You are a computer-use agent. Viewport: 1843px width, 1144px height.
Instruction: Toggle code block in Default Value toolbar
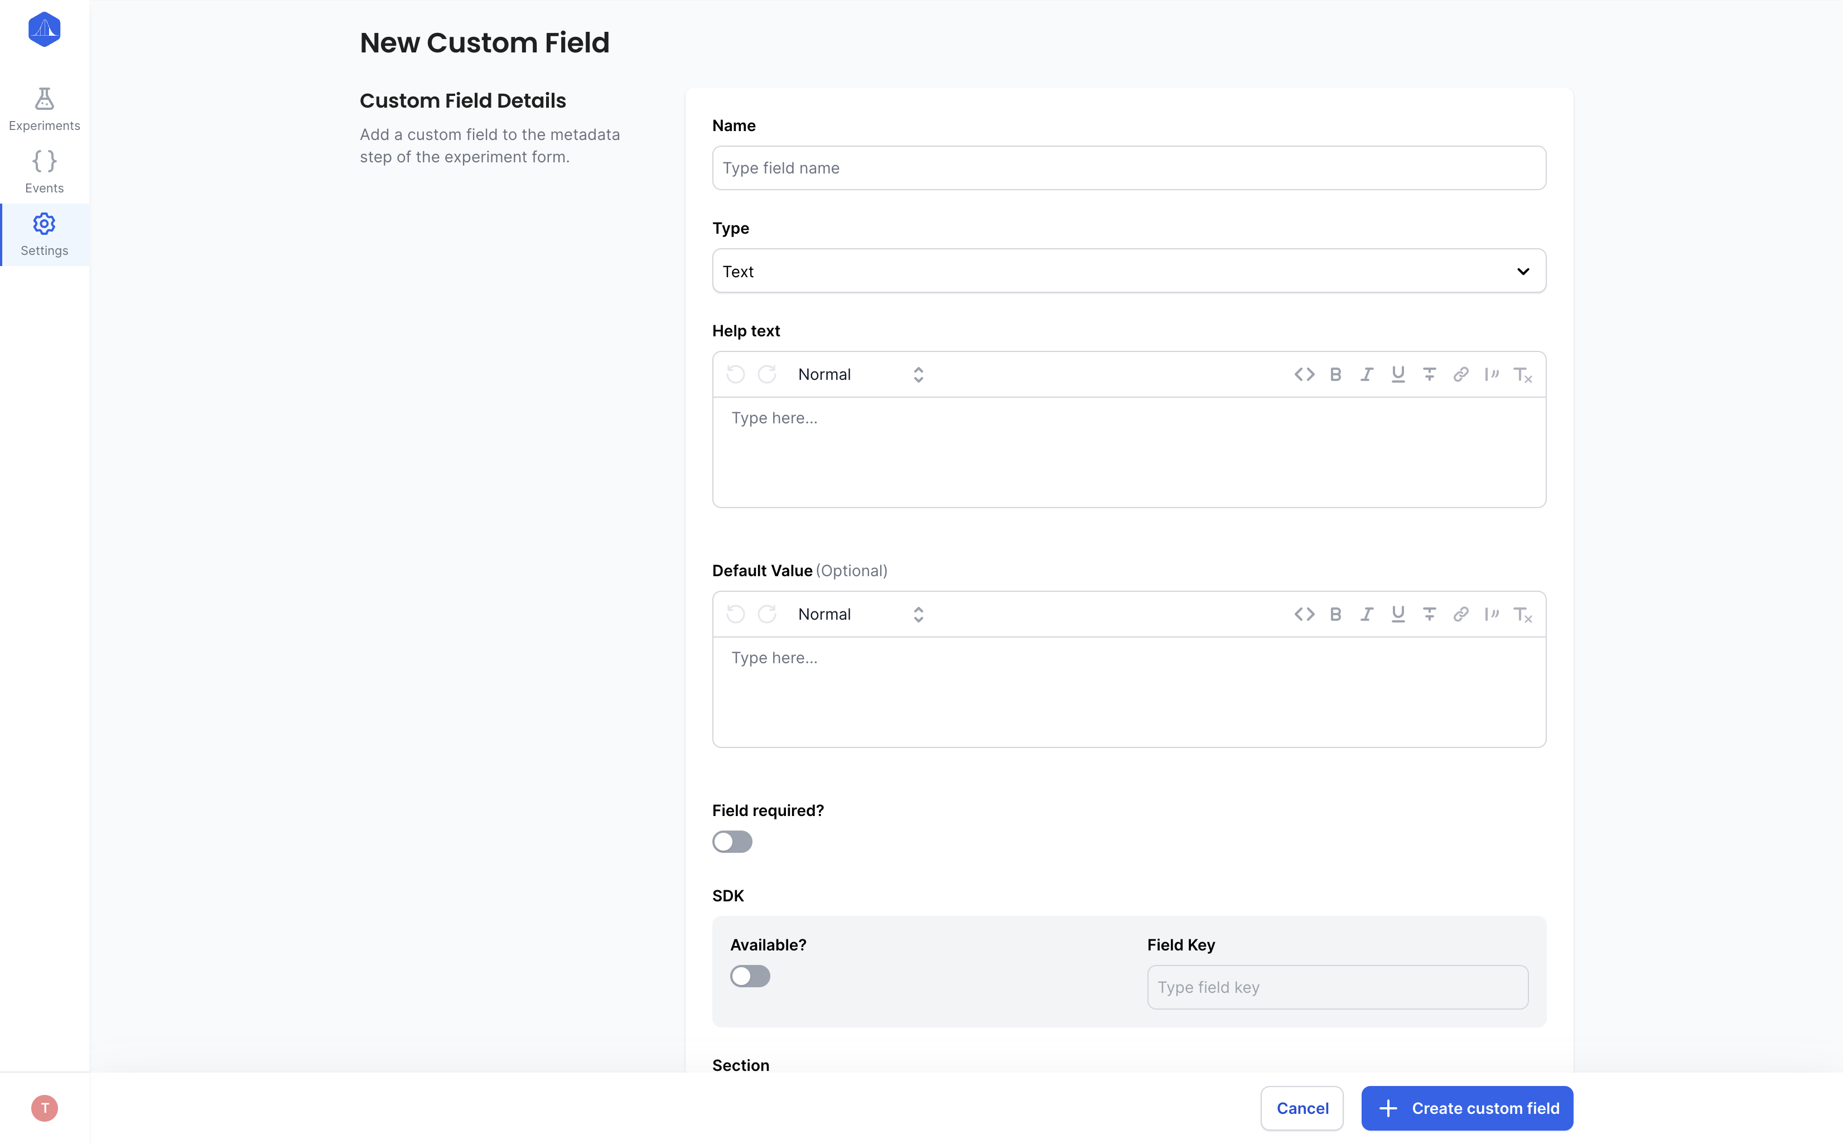(x=1304, y=614)
